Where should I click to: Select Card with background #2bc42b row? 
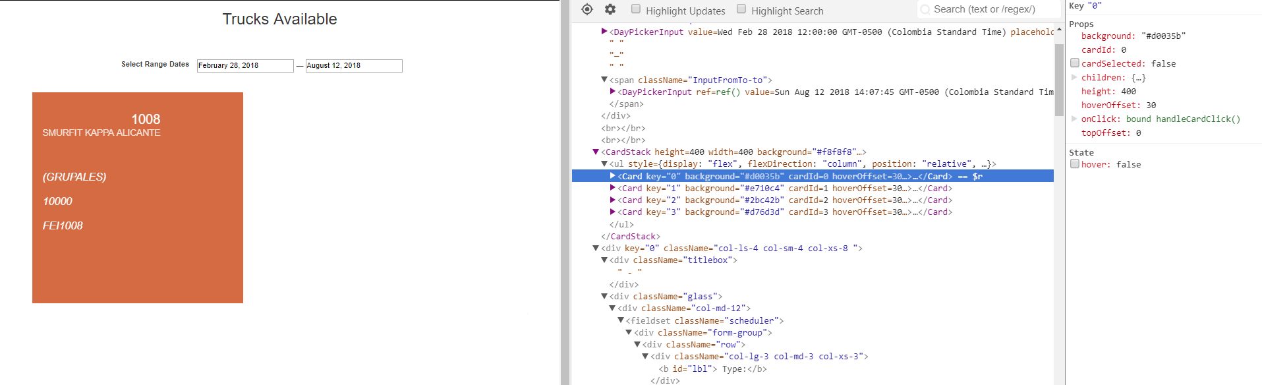pos(813,200)
